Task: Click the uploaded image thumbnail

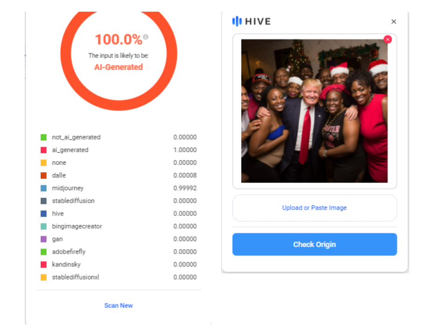Action: click(314, 111)
